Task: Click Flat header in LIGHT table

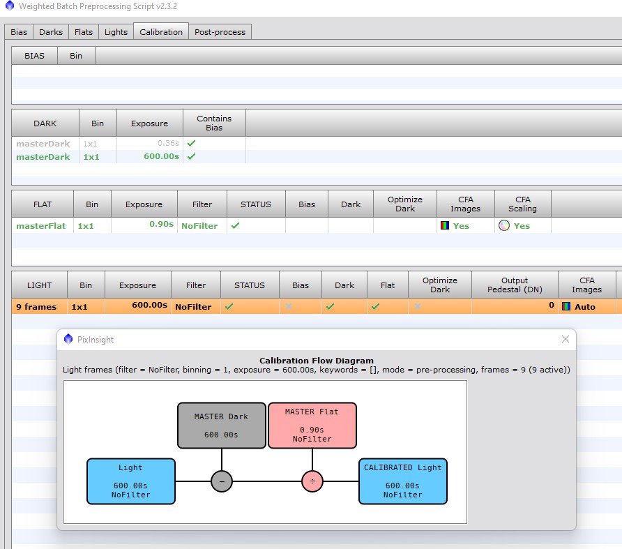Action: [388, 285]
